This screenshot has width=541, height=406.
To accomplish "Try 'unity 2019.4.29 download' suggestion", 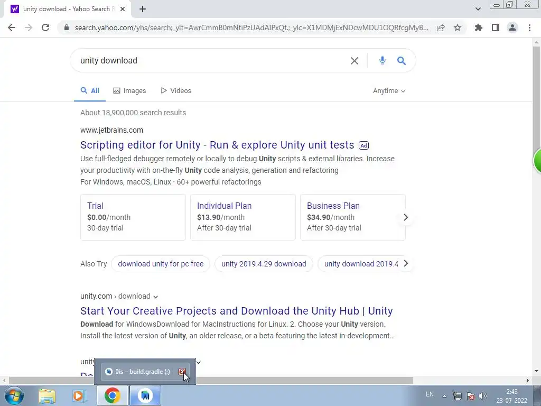I will point(264,264).
